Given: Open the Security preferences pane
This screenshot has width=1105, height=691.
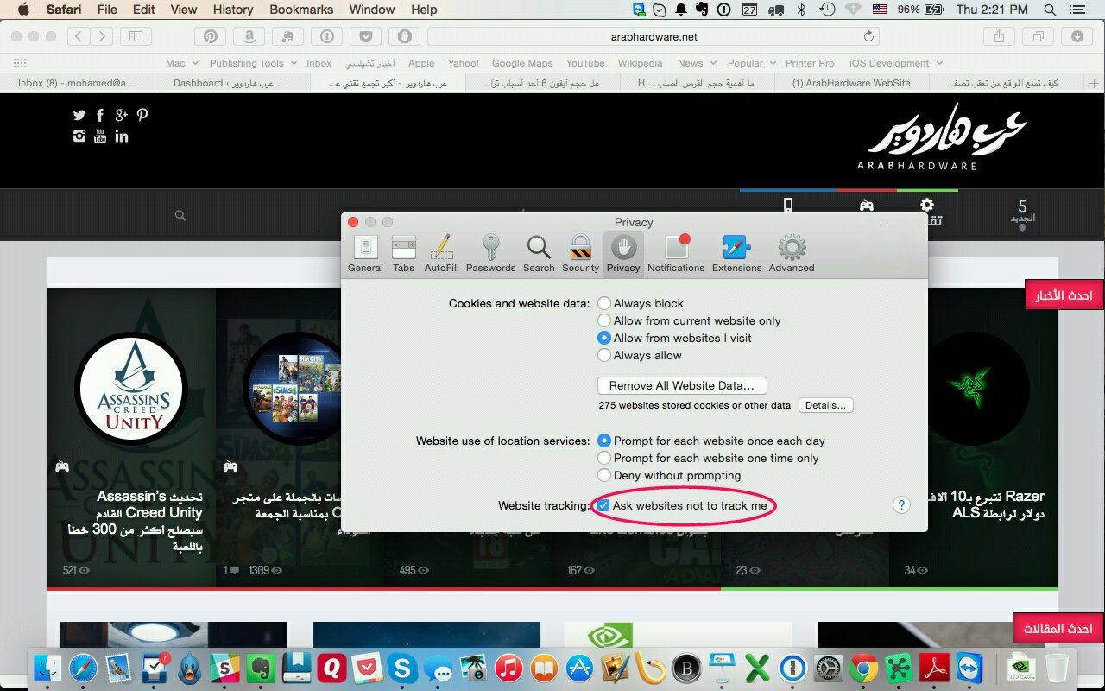Looking at the screenshot, I should pos(580,254).
